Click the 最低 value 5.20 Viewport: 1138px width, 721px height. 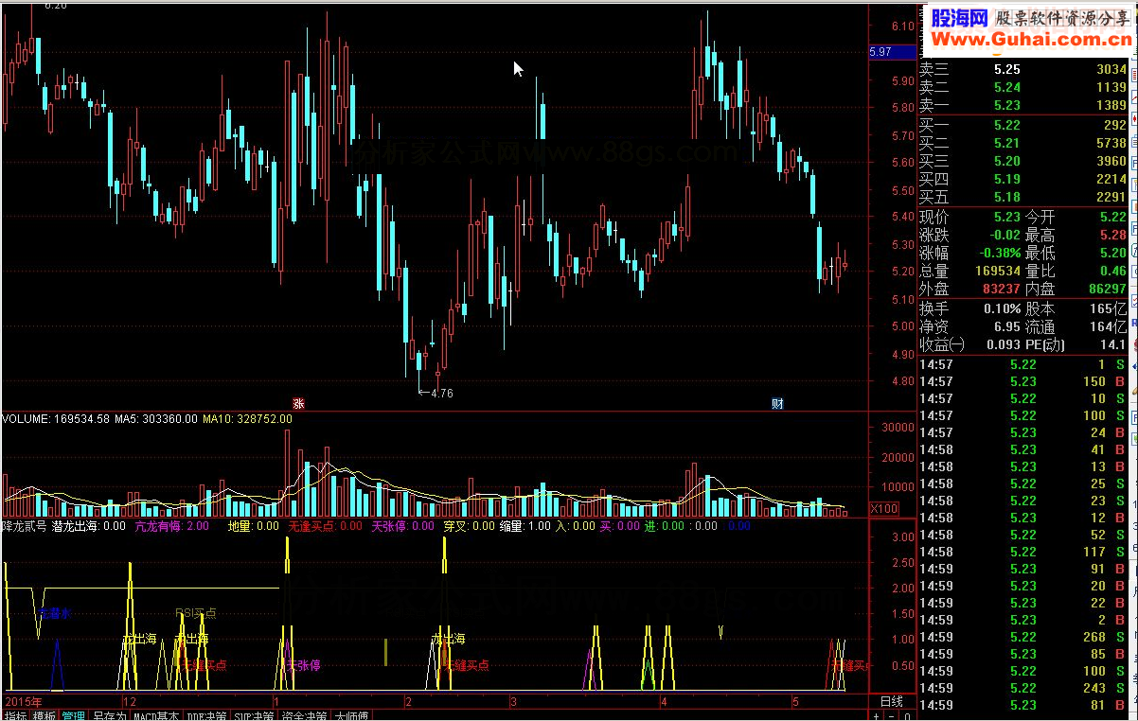coord(1112,253)
